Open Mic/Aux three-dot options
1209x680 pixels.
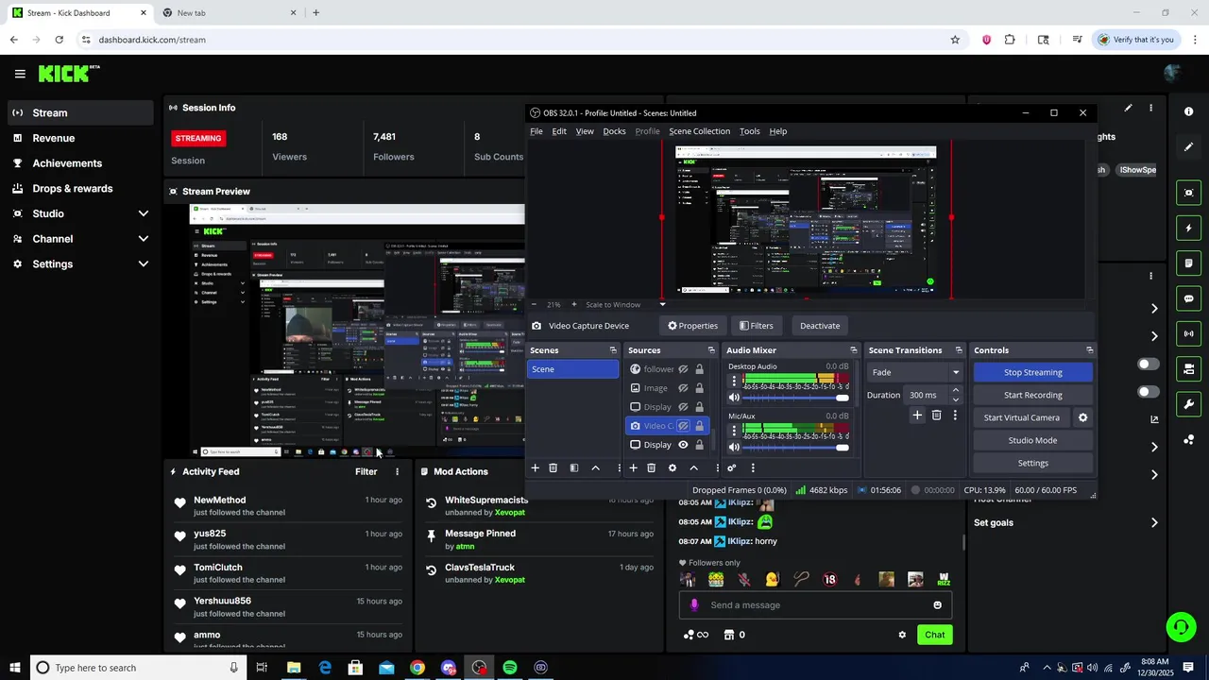click(734, 431)
